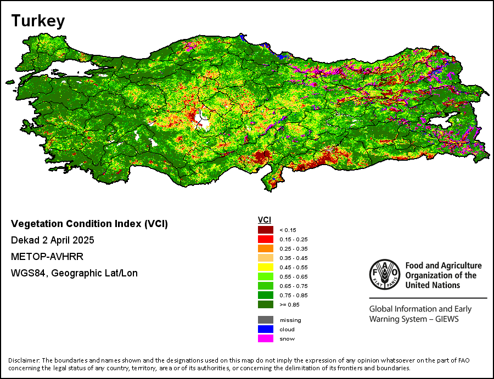
Task: Click the magenta 'snow' legend swatch
Action: [266, 339]
